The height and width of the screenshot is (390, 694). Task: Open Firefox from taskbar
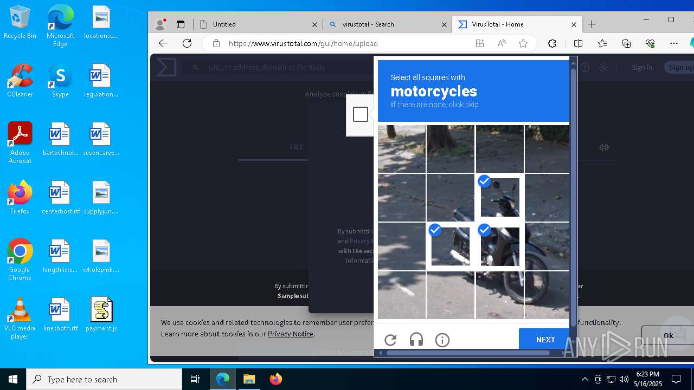[x=275, y=379]
